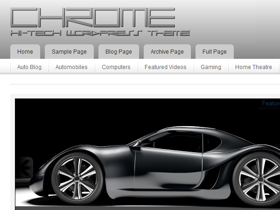
Task: Browse the Automobiles category
Action: [x=71, y=67]
